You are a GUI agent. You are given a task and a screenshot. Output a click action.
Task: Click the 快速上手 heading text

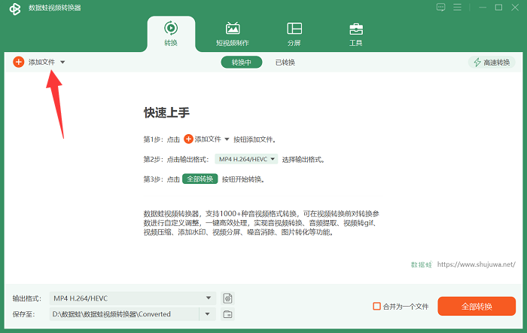166,112
